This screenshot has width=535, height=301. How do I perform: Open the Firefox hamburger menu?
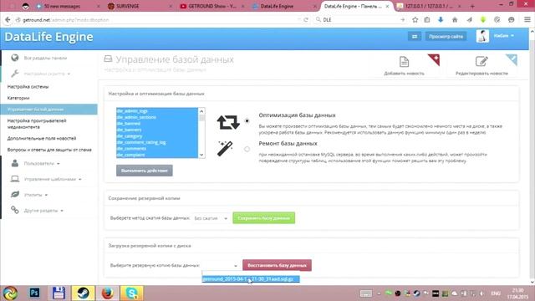click(527, 20)
